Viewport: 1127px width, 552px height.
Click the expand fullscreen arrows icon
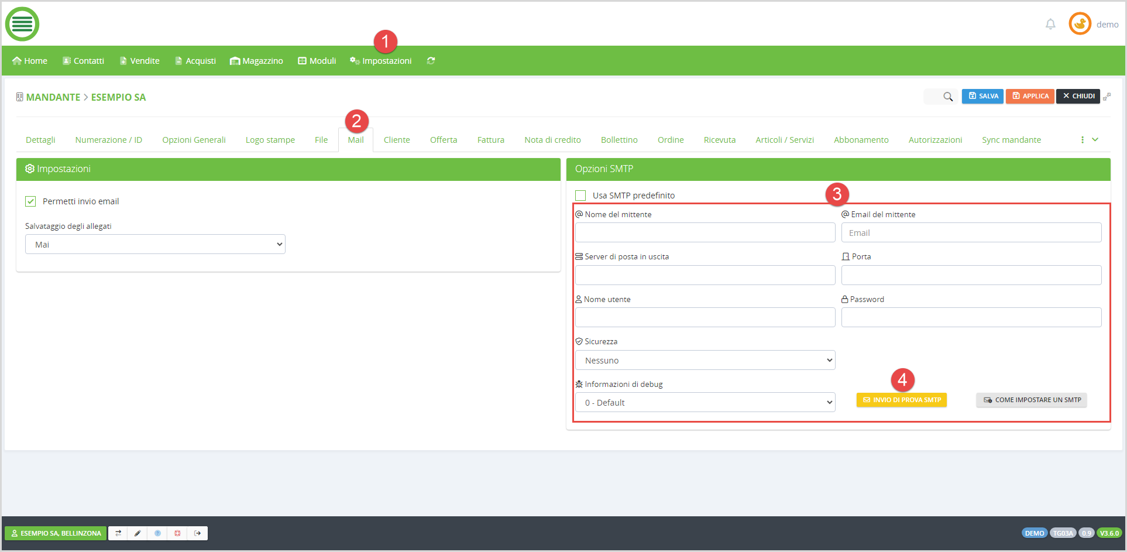[x=1107, y=97]
